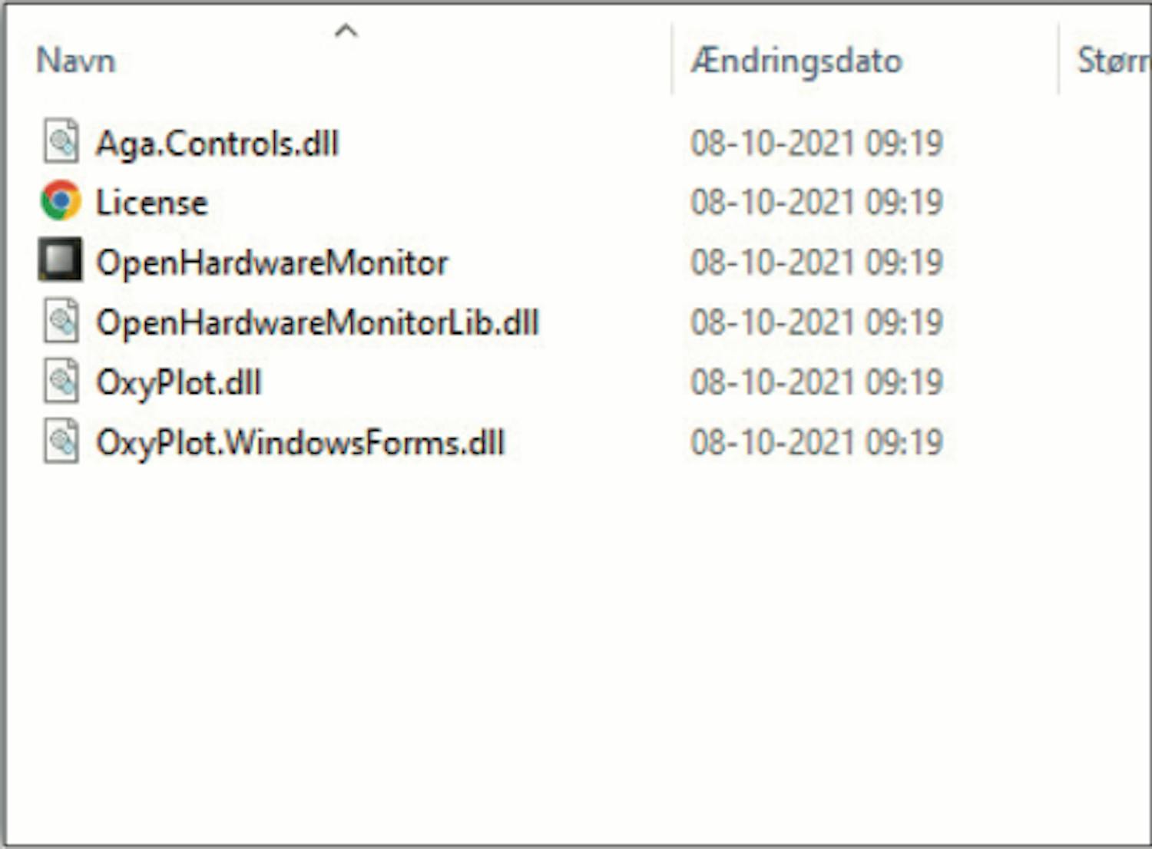Click the OxyPlot.dll file icon
This screenshot has height=849, width=1152.
(61, 381)
